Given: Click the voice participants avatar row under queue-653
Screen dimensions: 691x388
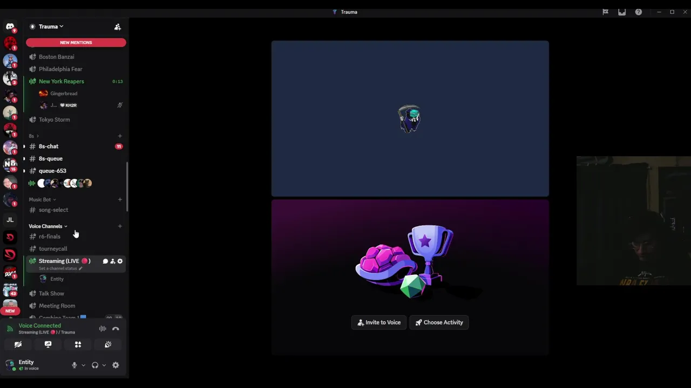Looking at the screenshot, I should click(60, 183).
